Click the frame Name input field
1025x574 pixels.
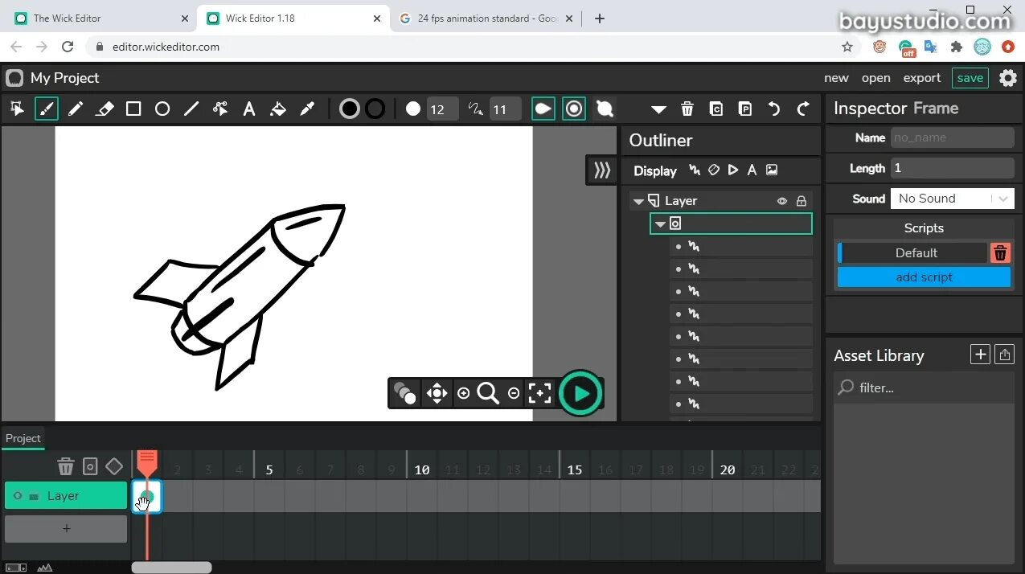tap(953, 137)
